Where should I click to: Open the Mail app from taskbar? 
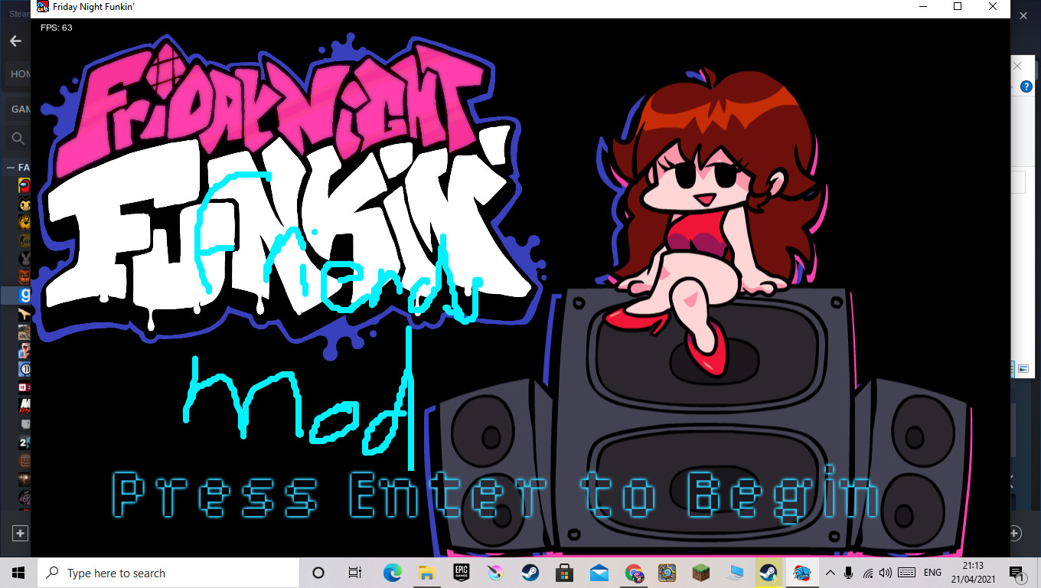[x=599, y=573]
